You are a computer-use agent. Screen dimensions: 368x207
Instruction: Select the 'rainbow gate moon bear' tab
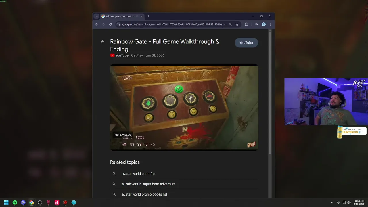pos(122,16)
